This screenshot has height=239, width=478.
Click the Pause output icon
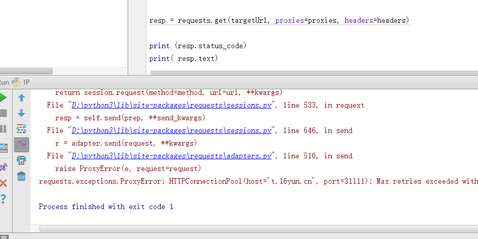3,129
